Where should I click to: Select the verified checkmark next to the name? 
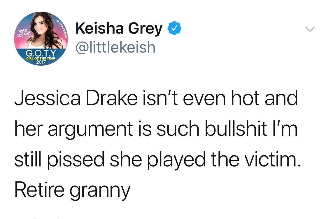(174, 28)
